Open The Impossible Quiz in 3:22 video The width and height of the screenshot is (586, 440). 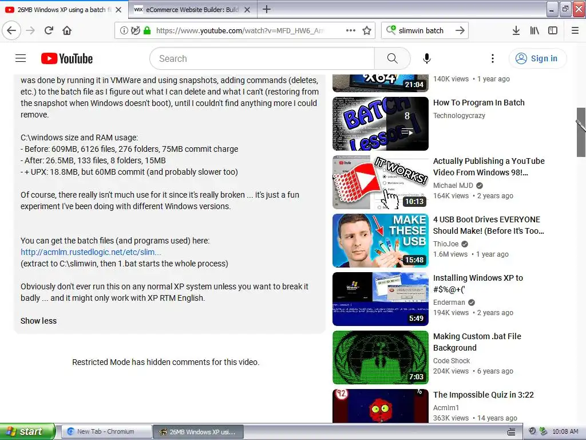click(484, 395)
